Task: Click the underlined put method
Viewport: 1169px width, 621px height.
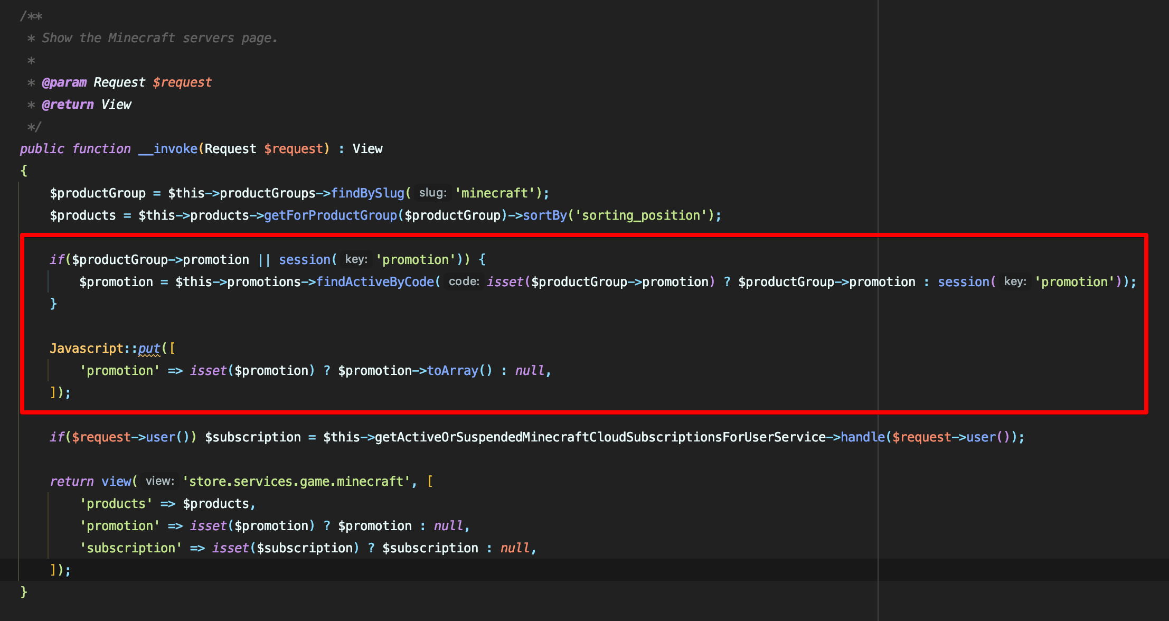Action: (x=149, y=349)
